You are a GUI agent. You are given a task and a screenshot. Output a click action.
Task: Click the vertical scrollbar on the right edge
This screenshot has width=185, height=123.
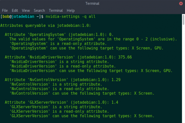tap(183, 68)
